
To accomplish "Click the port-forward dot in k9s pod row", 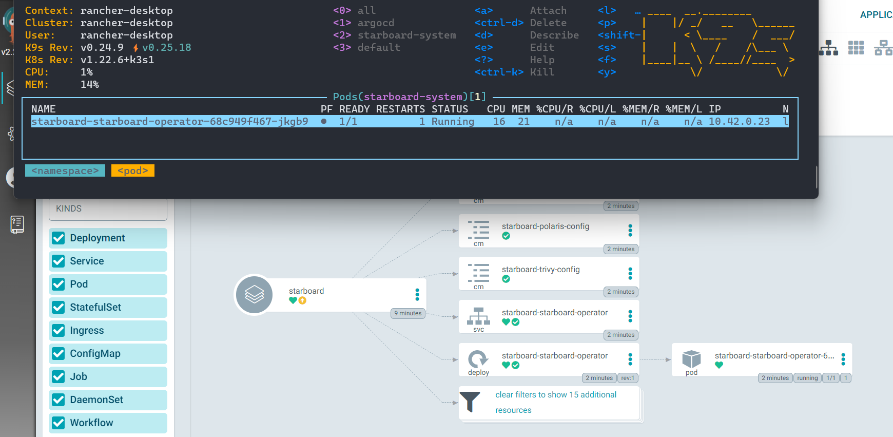I will click(324, 122).
